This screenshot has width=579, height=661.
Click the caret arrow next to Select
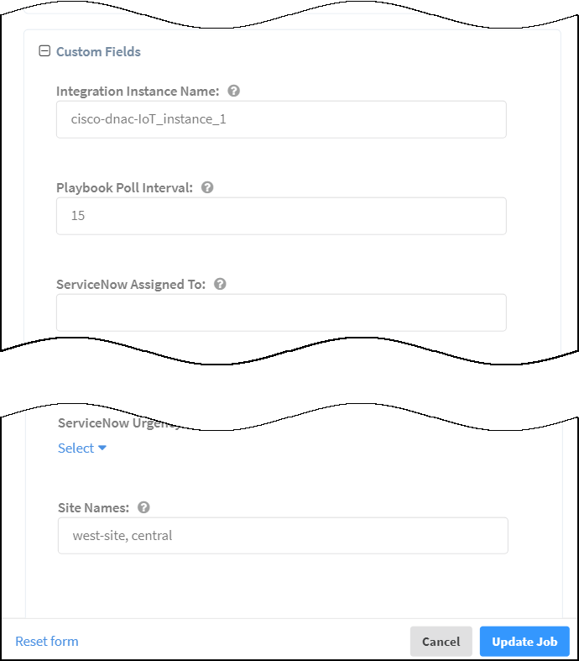[102, 449]
